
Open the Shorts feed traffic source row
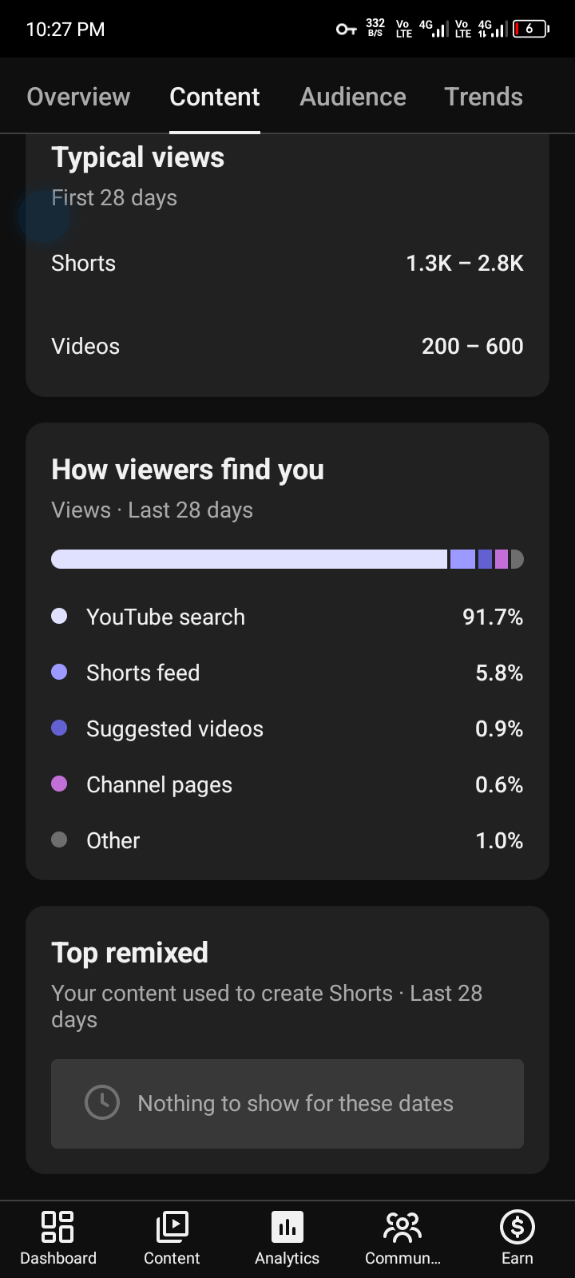click(287, 673)
